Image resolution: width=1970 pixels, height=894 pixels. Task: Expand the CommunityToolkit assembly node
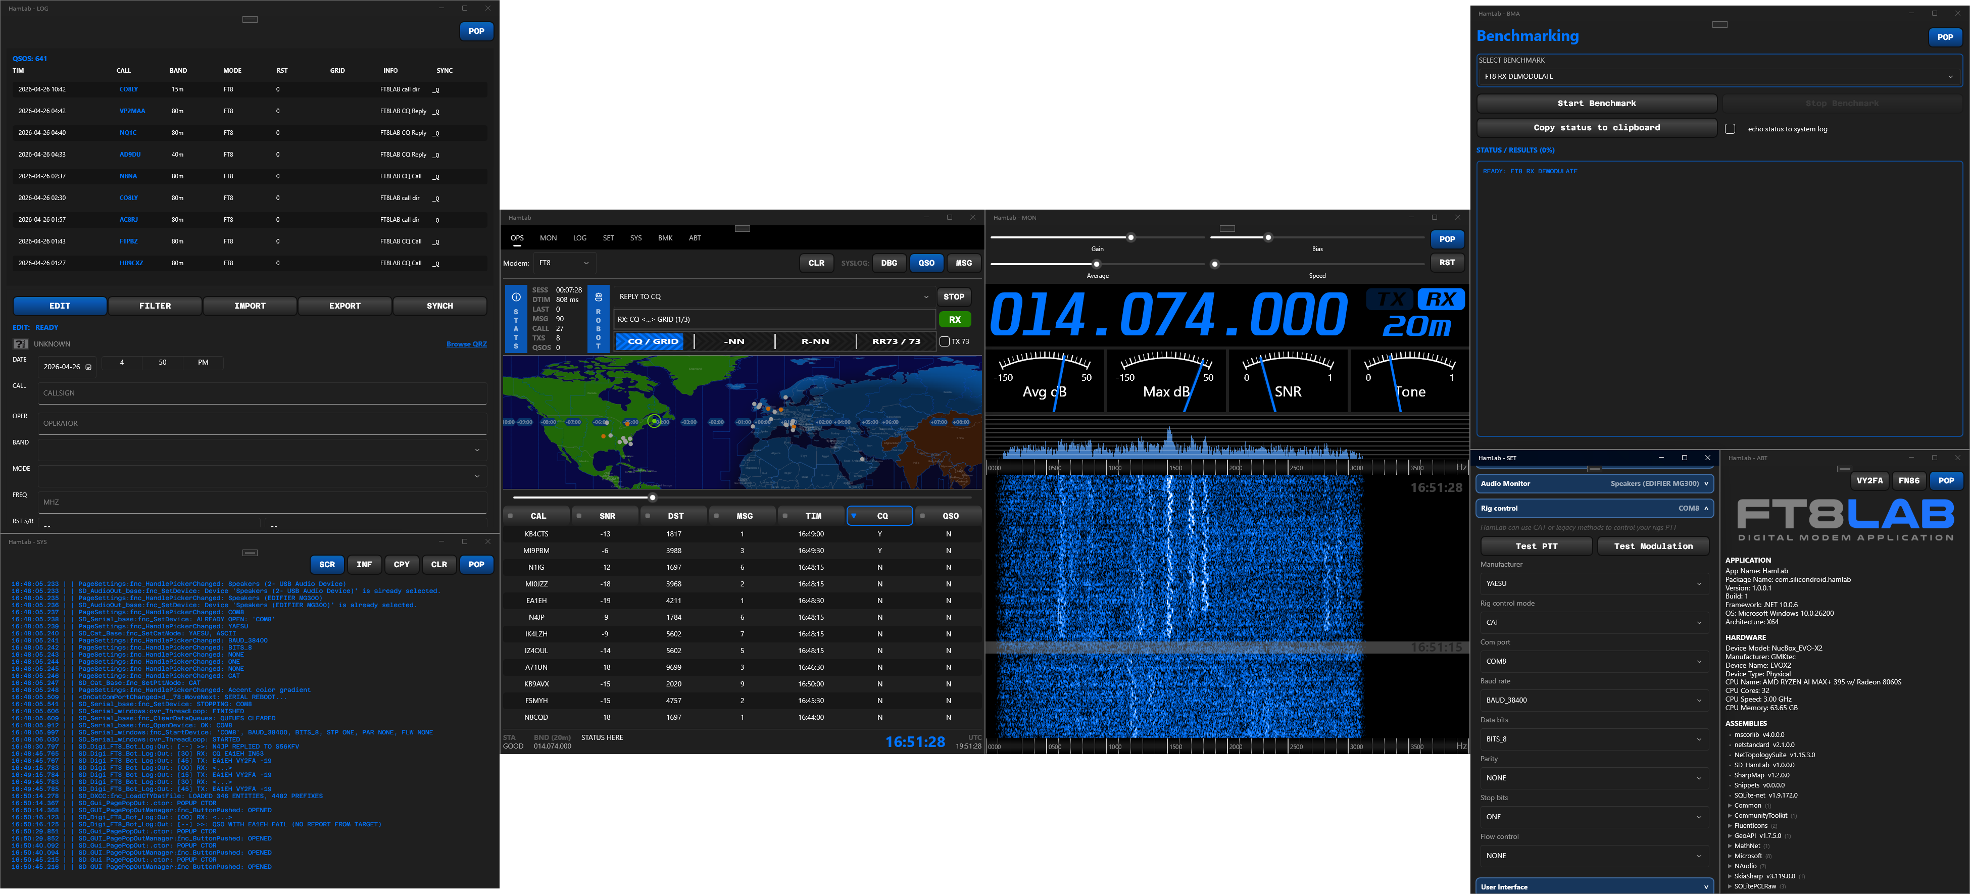pos(1730,816)
